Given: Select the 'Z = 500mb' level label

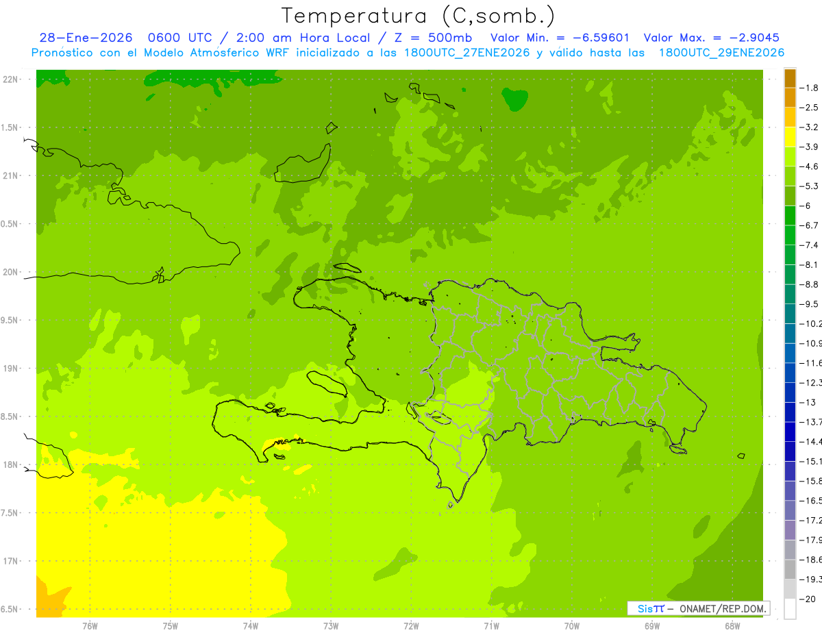Looking at the screenshot, I should click(436, 38).
